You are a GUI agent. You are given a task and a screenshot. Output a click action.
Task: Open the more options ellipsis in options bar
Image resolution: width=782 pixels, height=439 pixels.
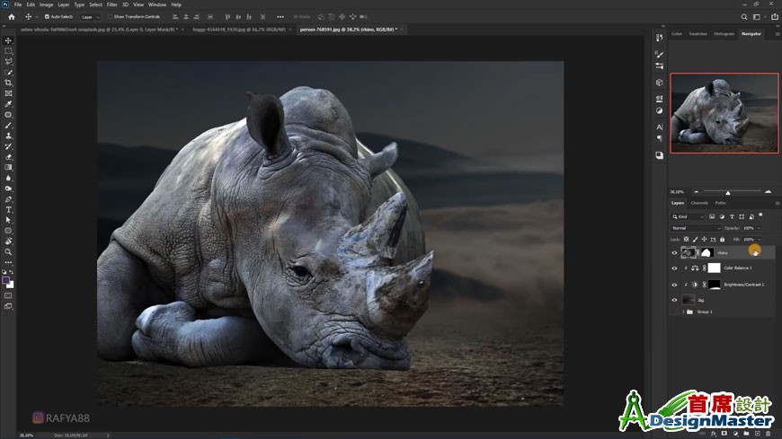(280, 17)
